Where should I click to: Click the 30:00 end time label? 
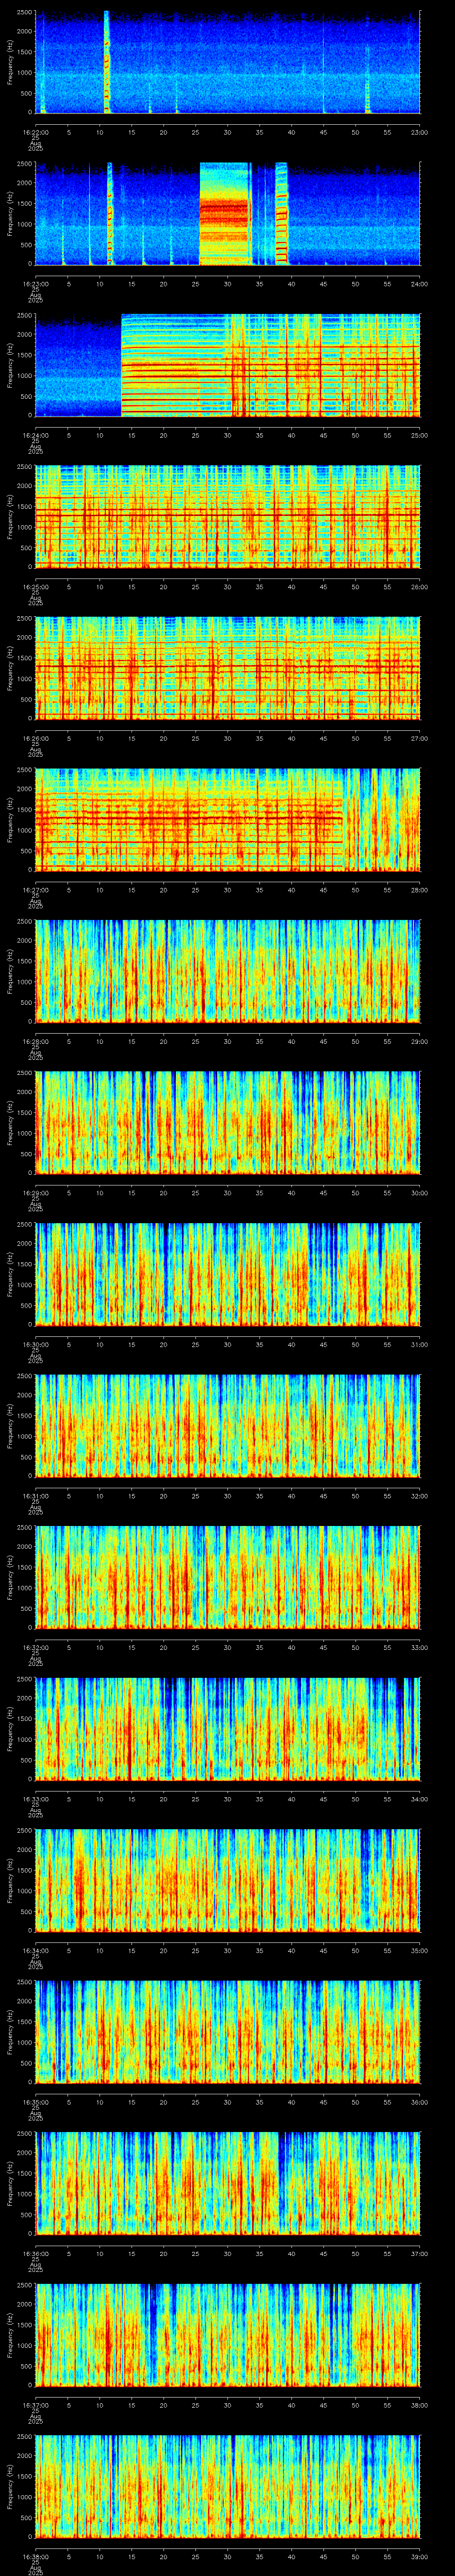[419, 1192]
